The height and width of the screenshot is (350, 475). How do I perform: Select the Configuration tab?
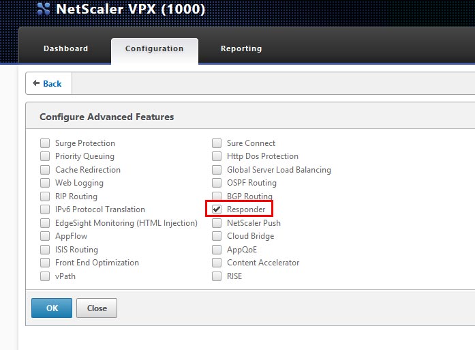155,49
